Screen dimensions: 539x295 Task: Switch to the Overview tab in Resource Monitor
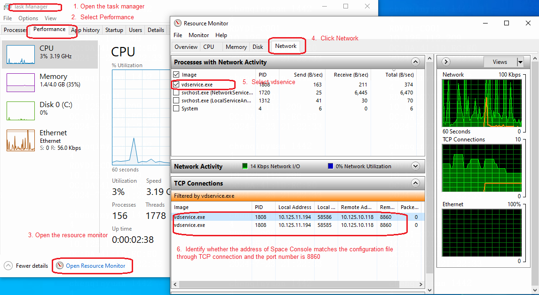[186, 47]
